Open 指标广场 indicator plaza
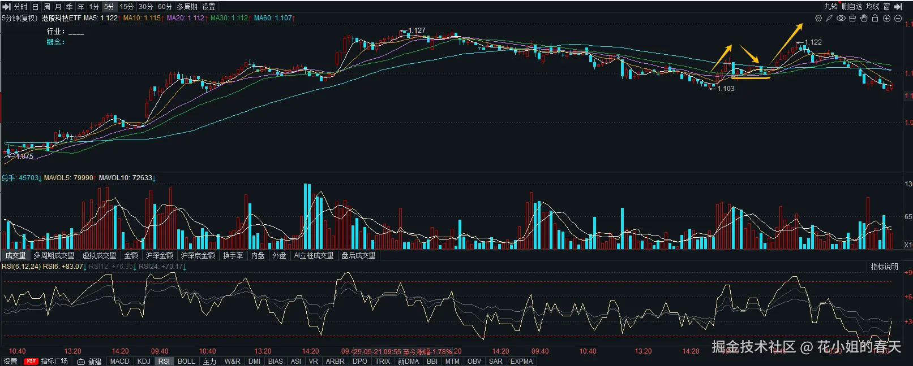 [54, 361]
